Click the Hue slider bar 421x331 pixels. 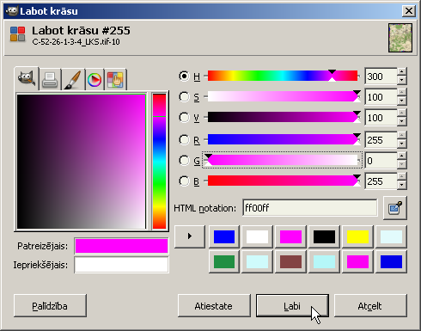point(283,76)
